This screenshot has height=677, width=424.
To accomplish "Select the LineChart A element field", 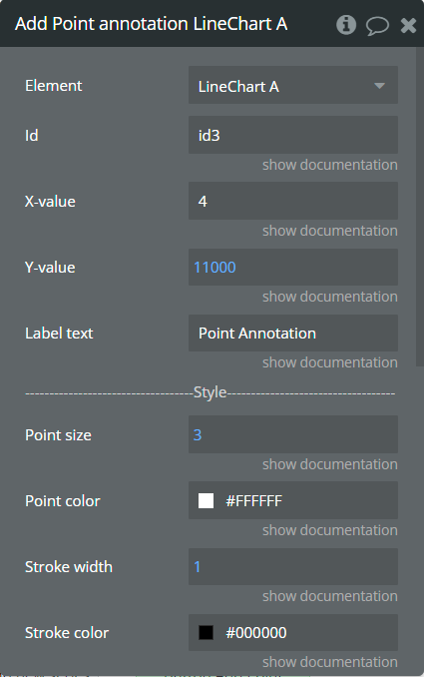I will (293, 85).
